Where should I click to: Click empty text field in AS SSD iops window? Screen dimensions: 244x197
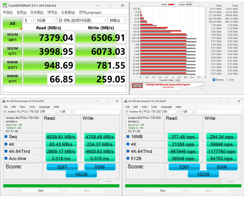click(x=219, y=112)
